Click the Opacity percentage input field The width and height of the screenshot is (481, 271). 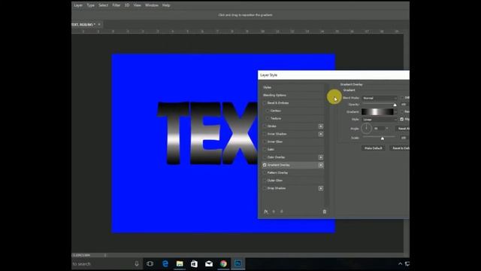(405, 105)
